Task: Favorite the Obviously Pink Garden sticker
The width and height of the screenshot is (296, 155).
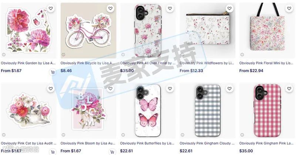Action: point(51,8)
